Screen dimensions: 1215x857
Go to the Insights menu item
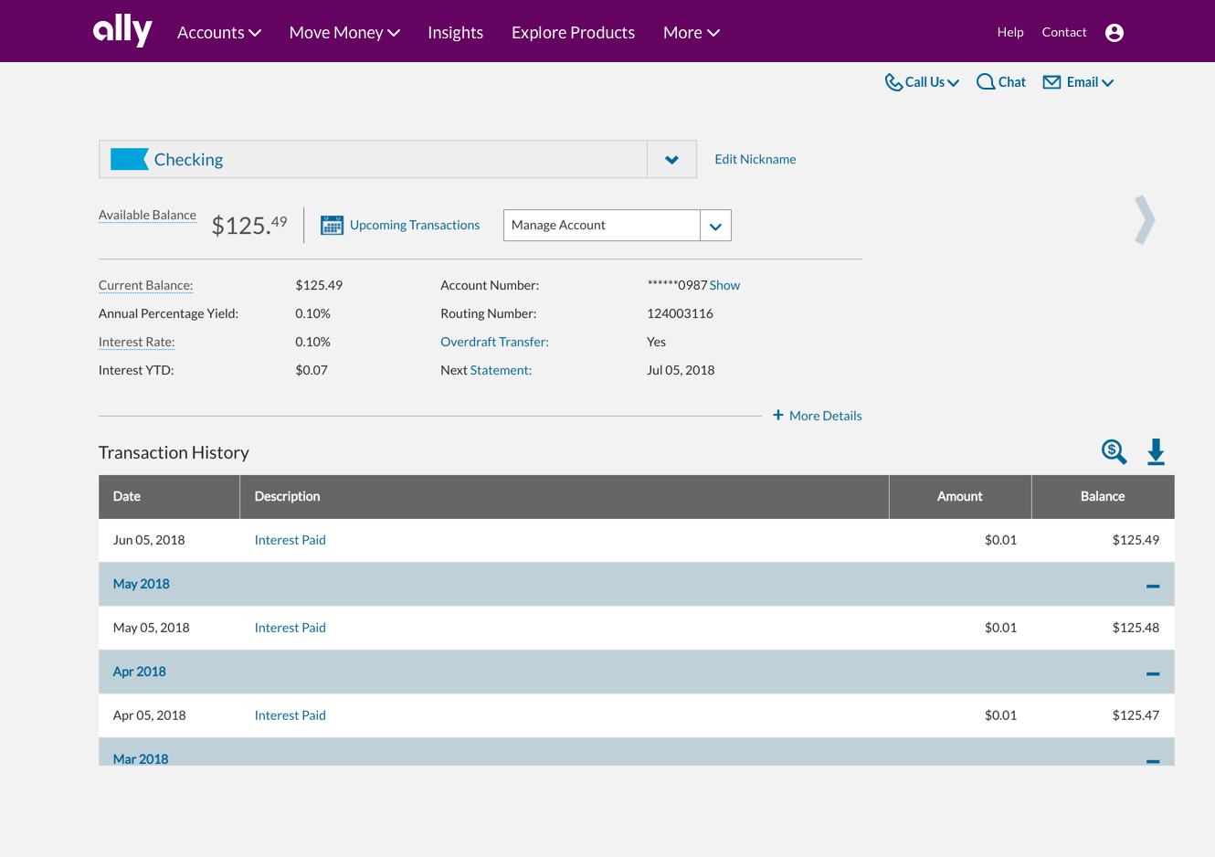click(x=455, y=33)
